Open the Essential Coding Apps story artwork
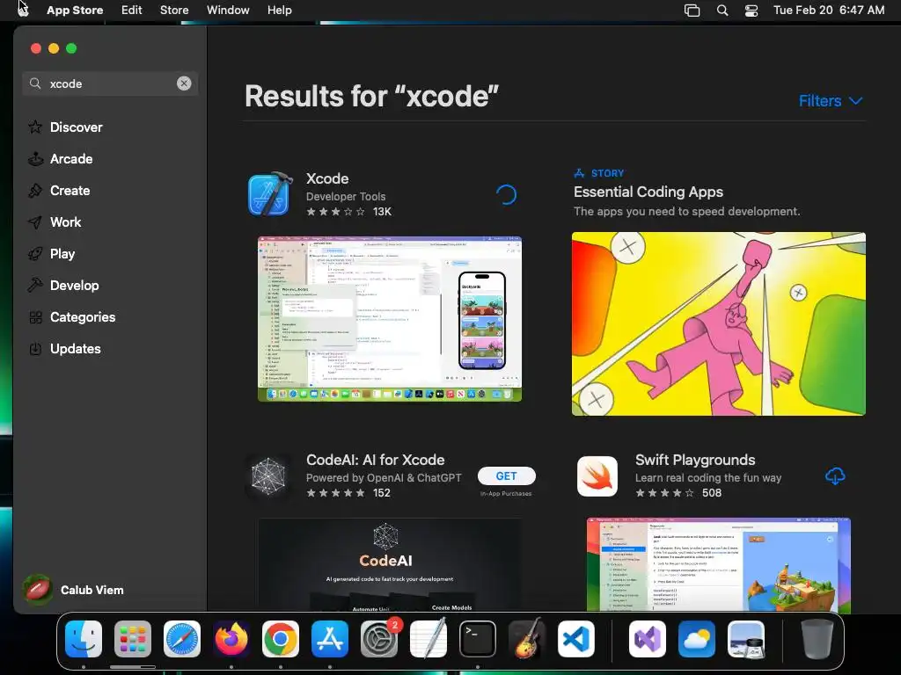The width and height of the screenshot is (901, 675). [x=718, y=323]
